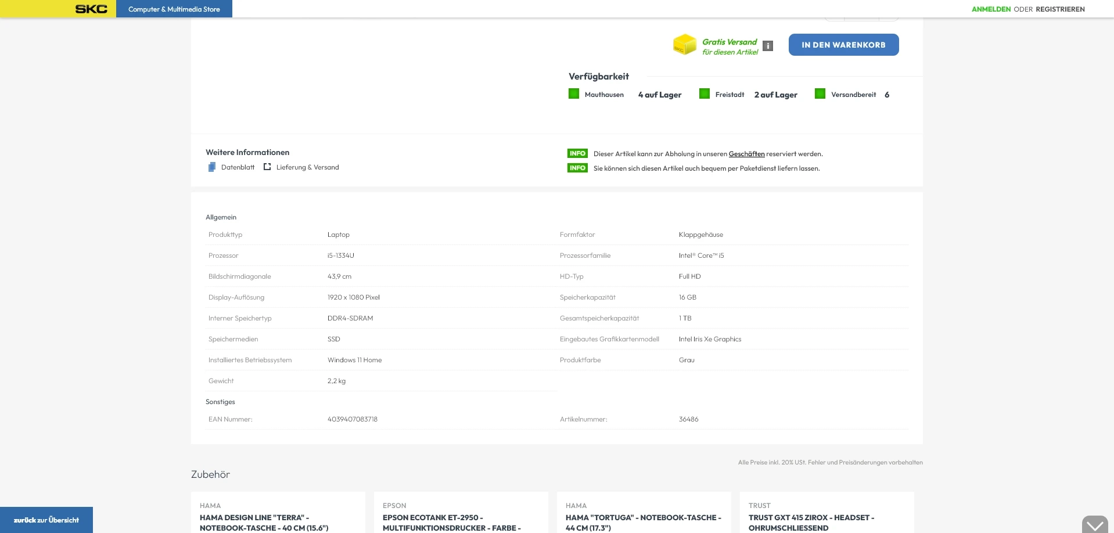Click ANMELDEN to log in

[x=991, y=9]
